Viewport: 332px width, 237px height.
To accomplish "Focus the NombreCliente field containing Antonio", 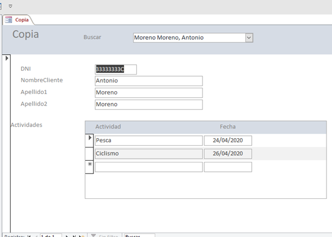I will point(148,81).
